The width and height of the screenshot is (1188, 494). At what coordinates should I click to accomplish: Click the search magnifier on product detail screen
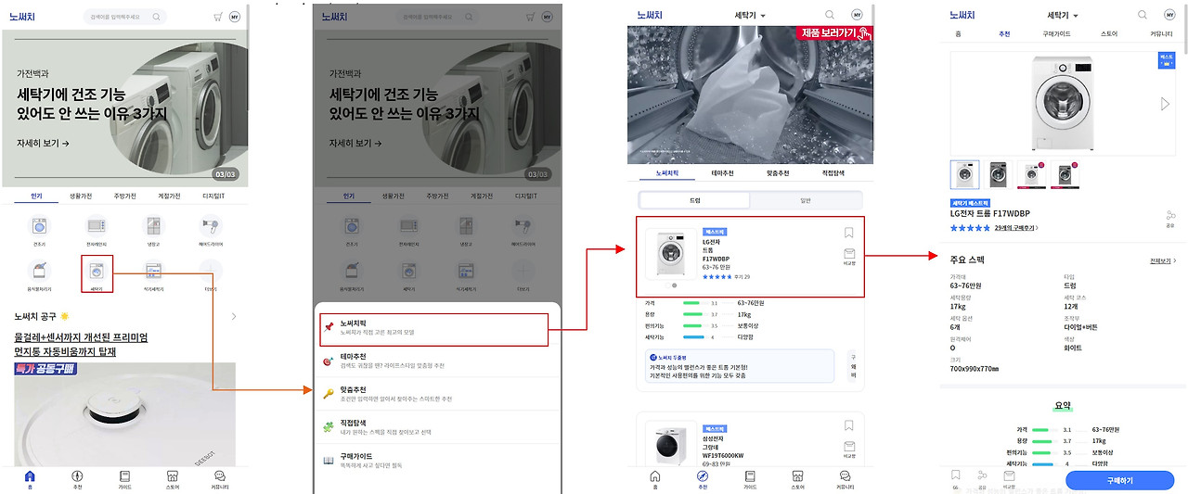[1143, 15]
